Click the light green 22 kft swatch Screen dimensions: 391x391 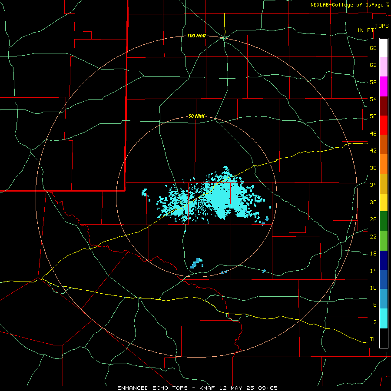pyautogui.click(x=384, y=241)
